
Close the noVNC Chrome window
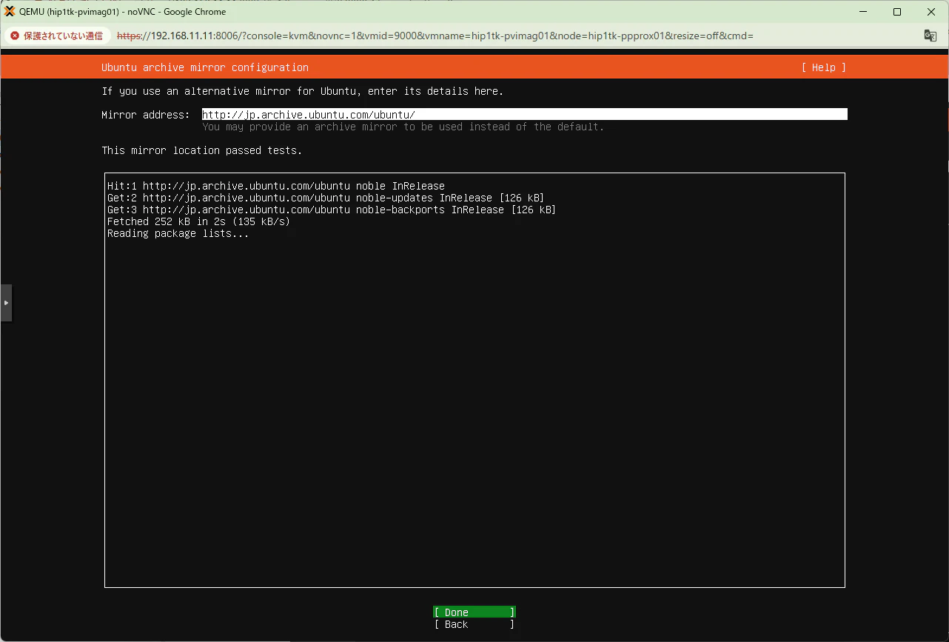point(931,11)
